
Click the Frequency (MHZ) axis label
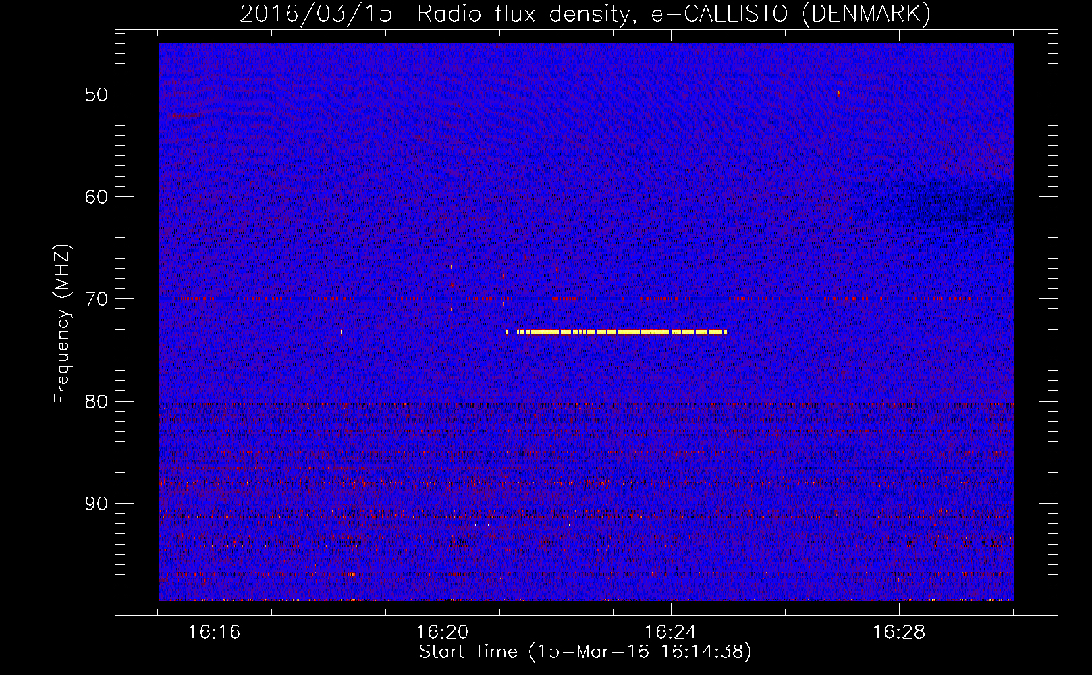62,324
